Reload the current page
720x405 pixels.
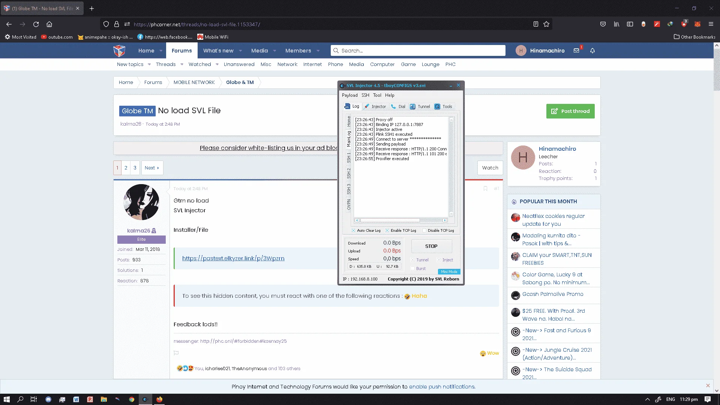coord(36,24)
